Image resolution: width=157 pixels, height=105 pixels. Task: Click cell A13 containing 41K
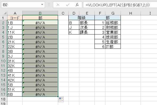(x=15, y=75)
